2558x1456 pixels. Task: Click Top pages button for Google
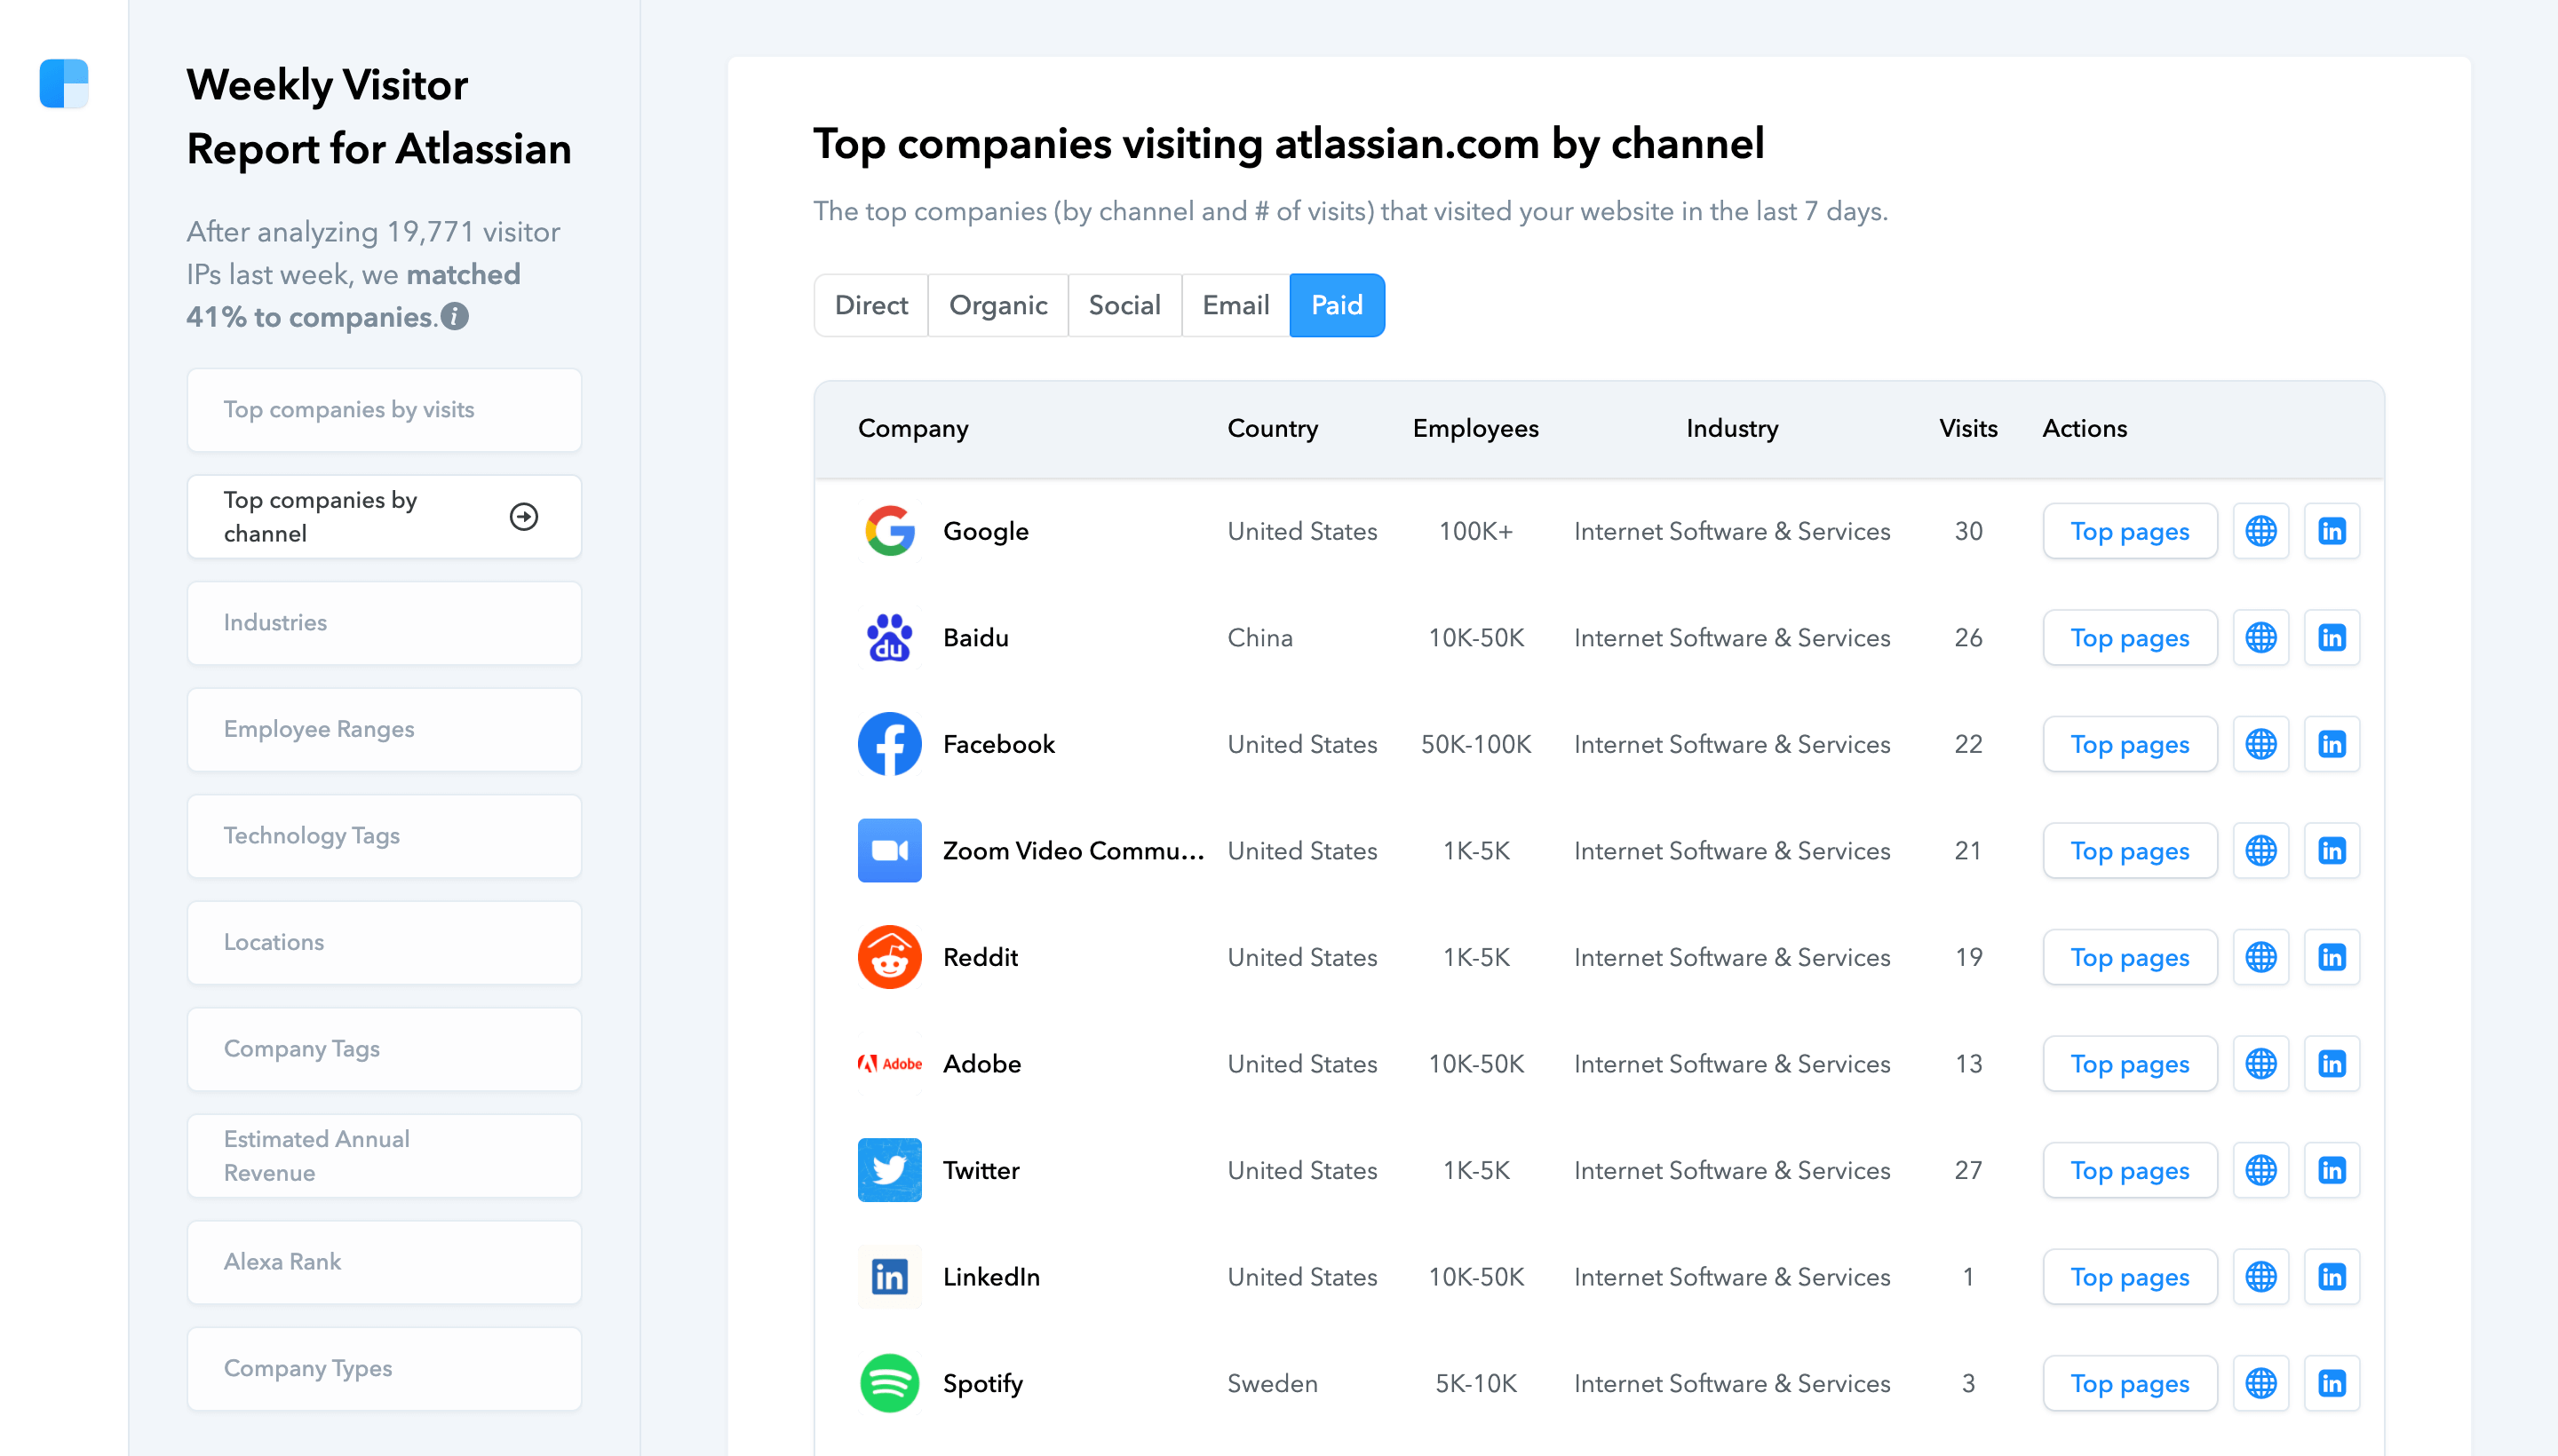(x=2129, y=530)
